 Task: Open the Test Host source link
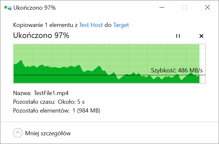[91, 25]
